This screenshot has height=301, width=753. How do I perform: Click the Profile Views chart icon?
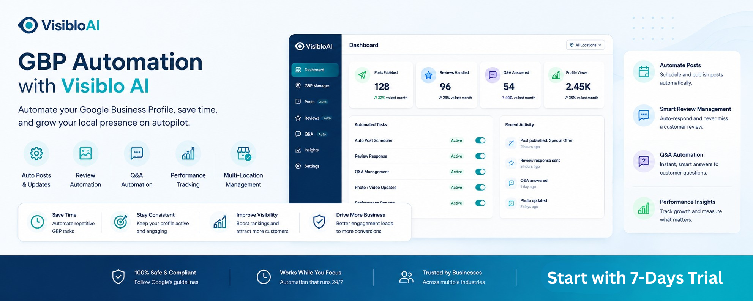coord(556,75)
